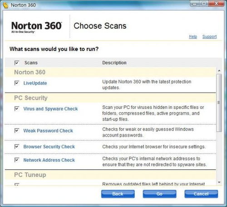
Task: Uncheck the Weak Password Check checkbox
Action: pos(17,131)
